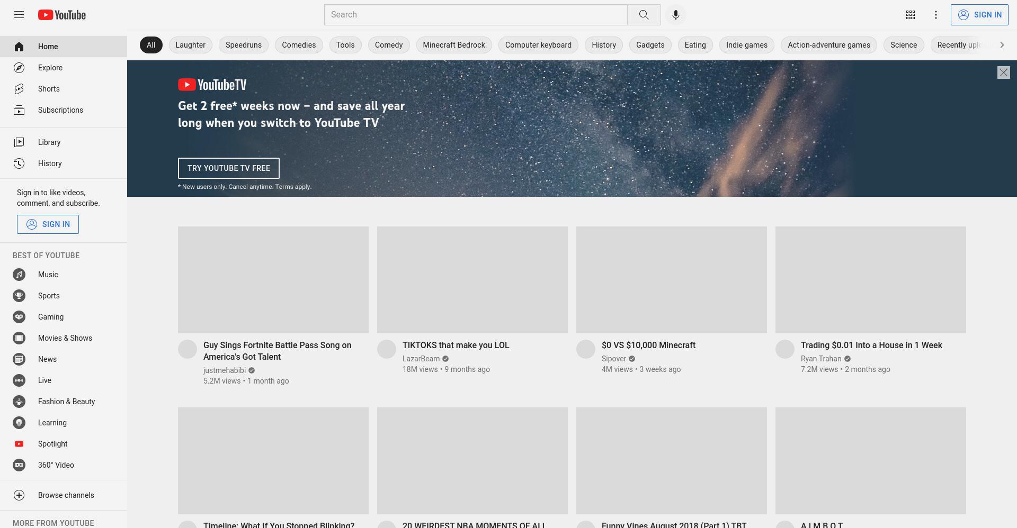Select the Action-adventure games chip

[829, 45]
